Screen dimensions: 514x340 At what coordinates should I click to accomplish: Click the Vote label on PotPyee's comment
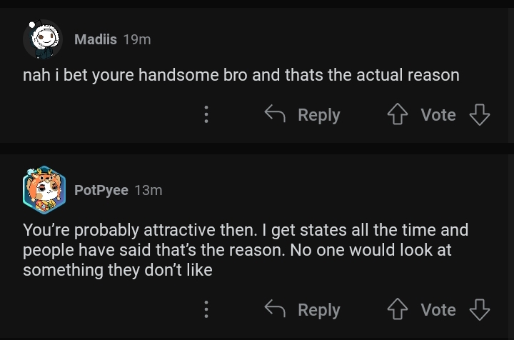coord(438,309)
